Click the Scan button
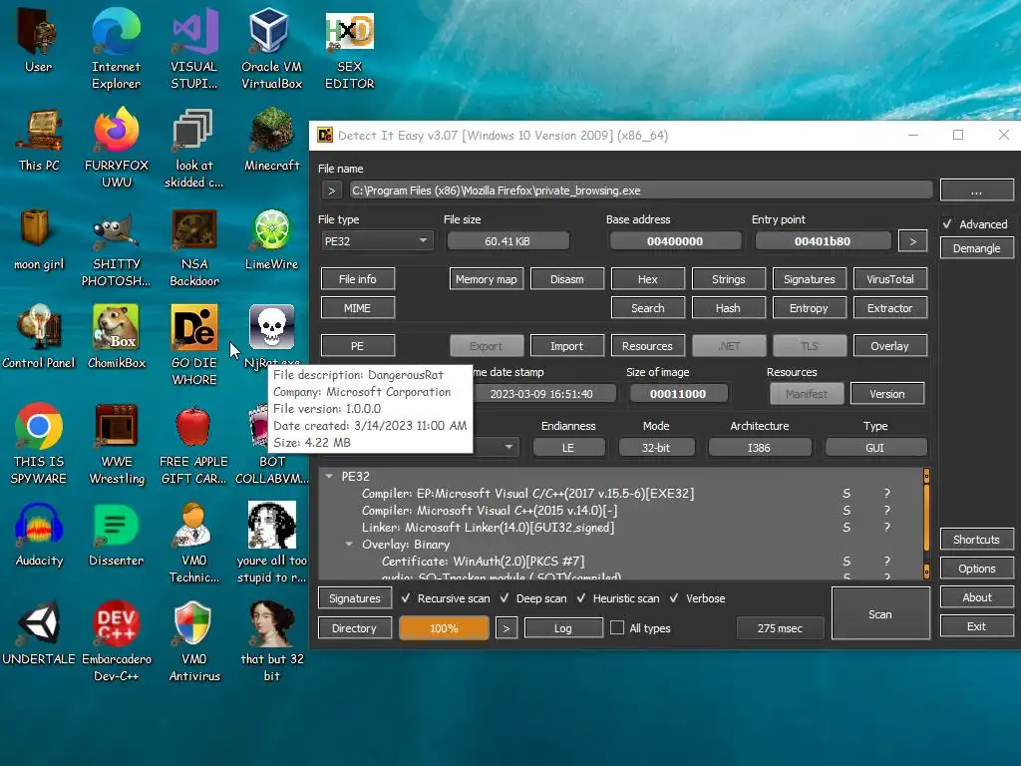Screen dimensions: 1021x766 pos(880,613)
